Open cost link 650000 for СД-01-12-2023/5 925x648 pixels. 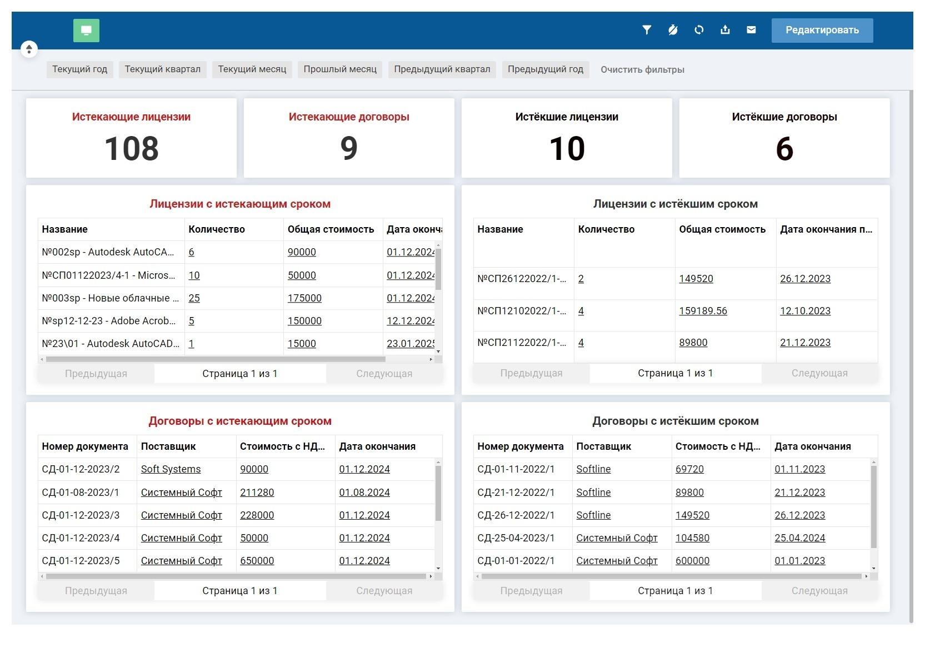pos(257,561)
